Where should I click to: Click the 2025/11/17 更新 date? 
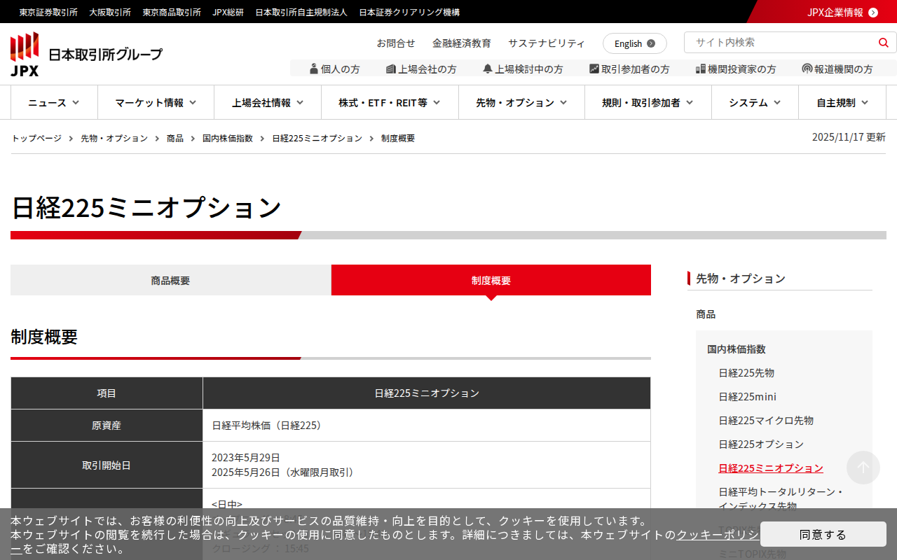(x=849, y=137)
